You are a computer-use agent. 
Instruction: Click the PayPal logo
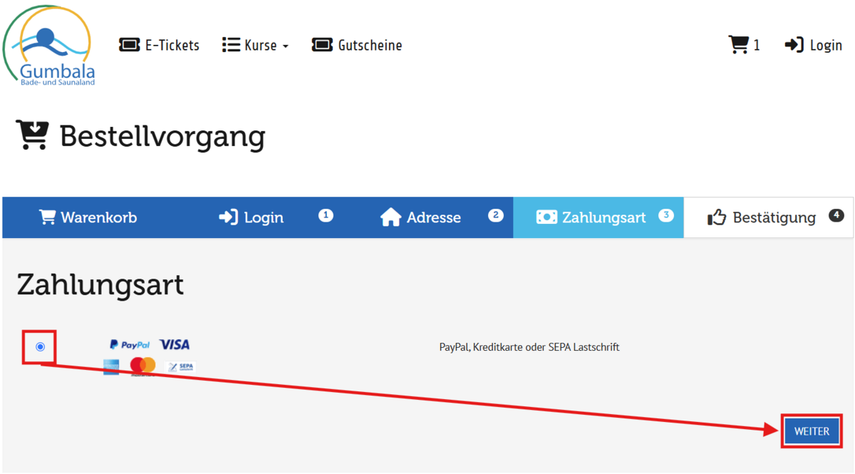(130, 345)
